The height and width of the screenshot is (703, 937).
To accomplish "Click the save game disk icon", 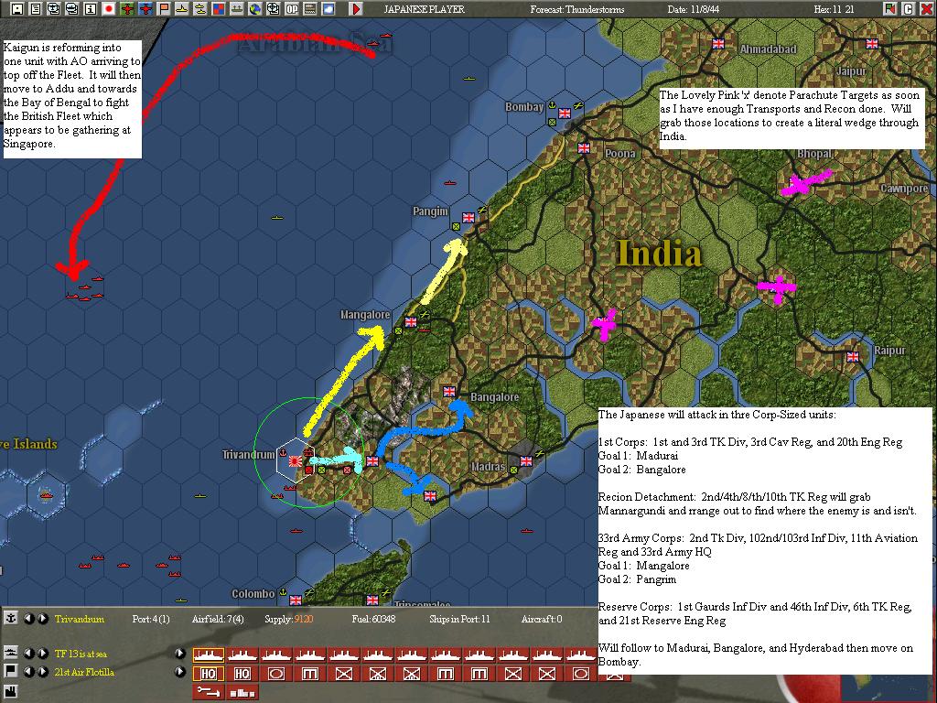I will pyautogui.click(x=17, y=9).
